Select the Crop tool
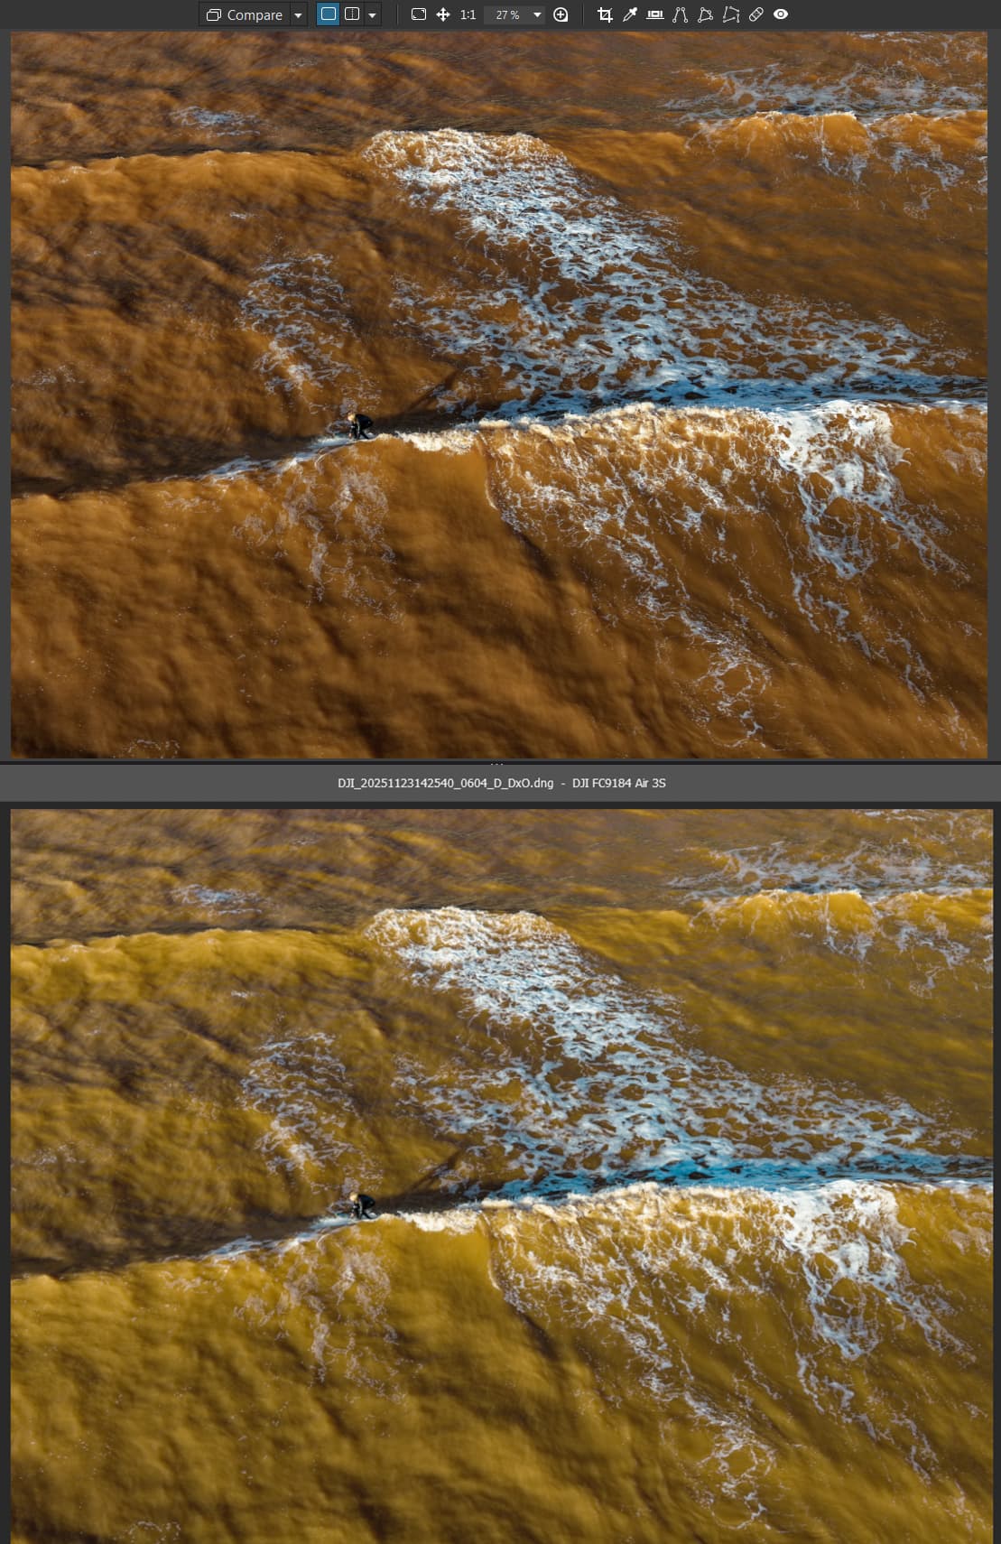This screenshot has height=1544, width=1001. pos(605,14)
